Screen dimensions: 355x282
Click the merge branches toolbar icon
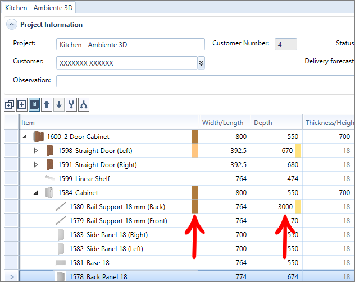[71, 105]
